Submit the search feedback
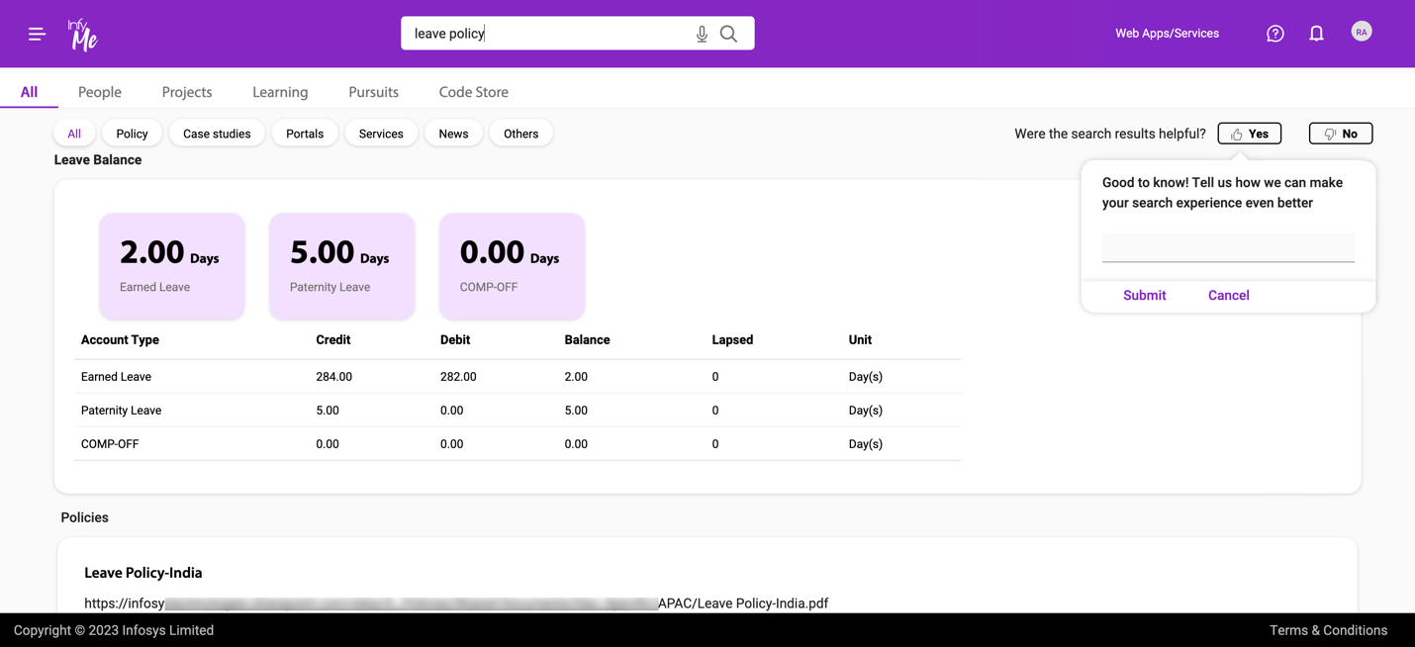 (1144, 295)
